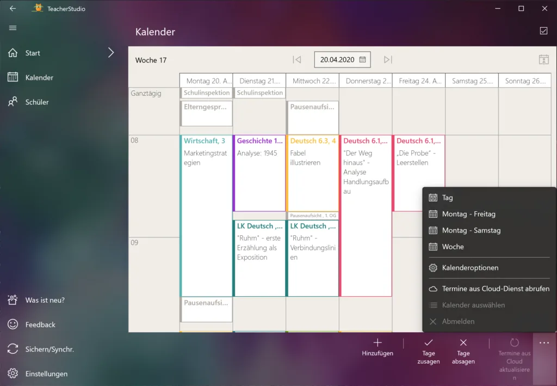This screenshot has width=557, height=386.
Task: Click the Hinzufügen plus button
Action: (x=377, y=347)
